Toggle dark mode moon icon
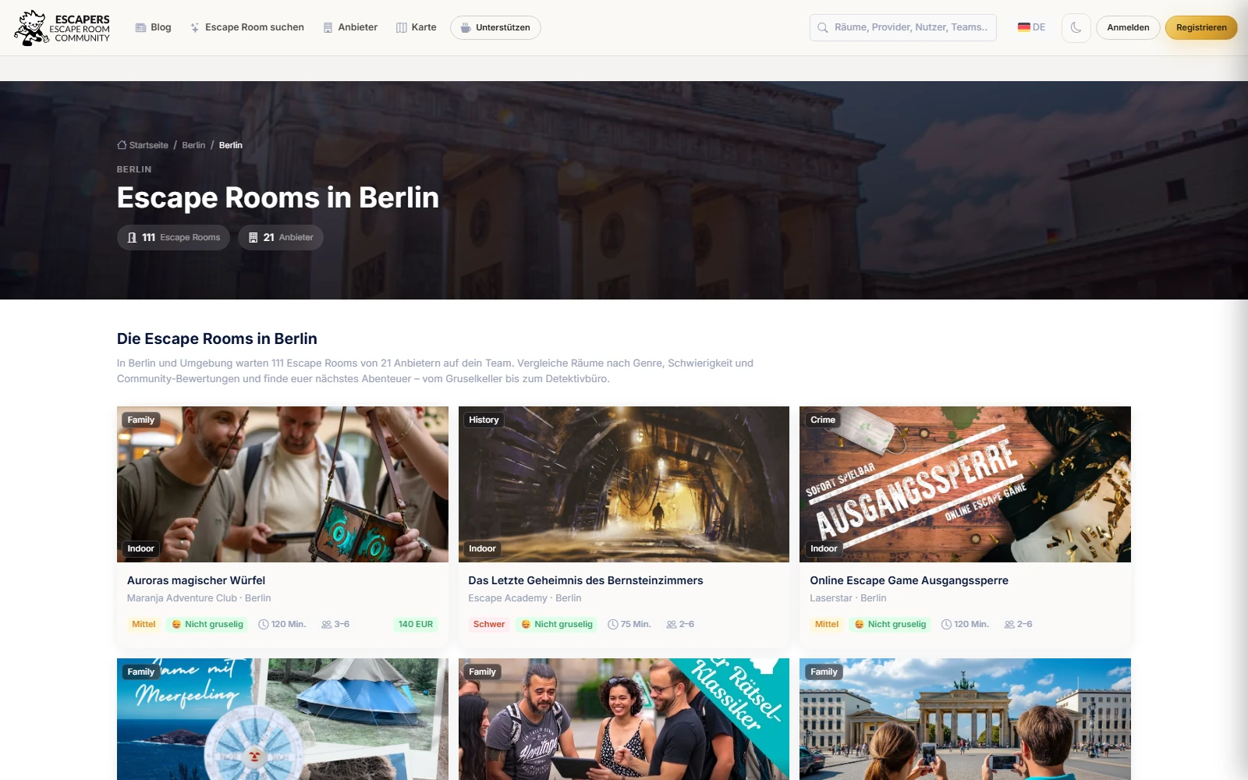This screenshot has width=1248, height=780. tap(1076, 27)
